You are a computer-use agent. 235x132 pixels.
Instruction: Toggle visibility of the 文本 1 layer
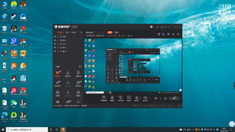pyautogui.click(x=55, y=44)
